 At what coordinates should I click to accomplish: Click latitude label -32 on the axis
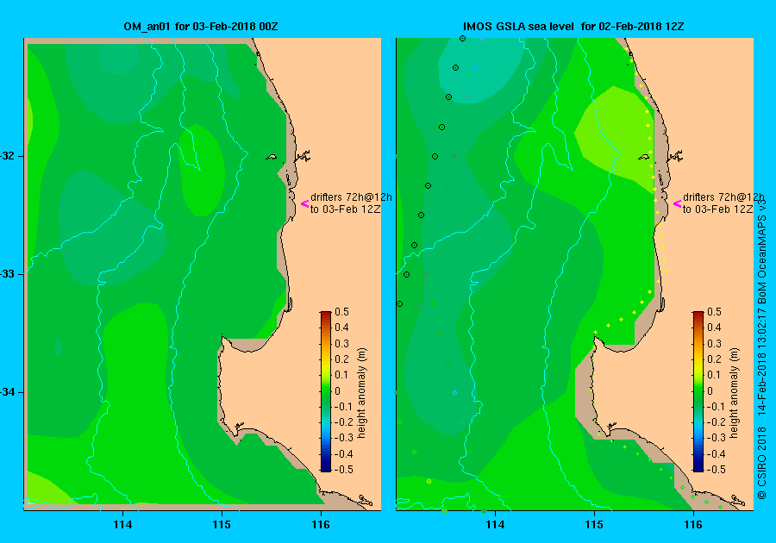8,156
